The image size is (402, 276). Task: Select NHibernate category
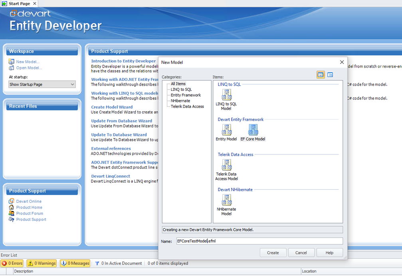pos(180,101)
